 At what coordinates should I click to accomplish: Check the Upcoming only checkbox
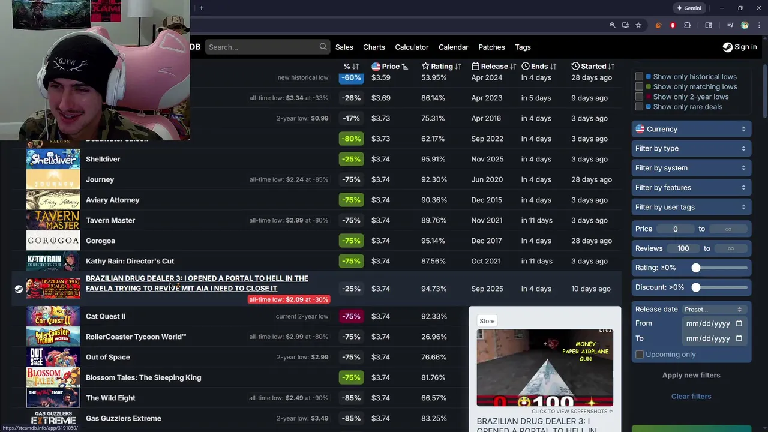[x=640, y=355]
